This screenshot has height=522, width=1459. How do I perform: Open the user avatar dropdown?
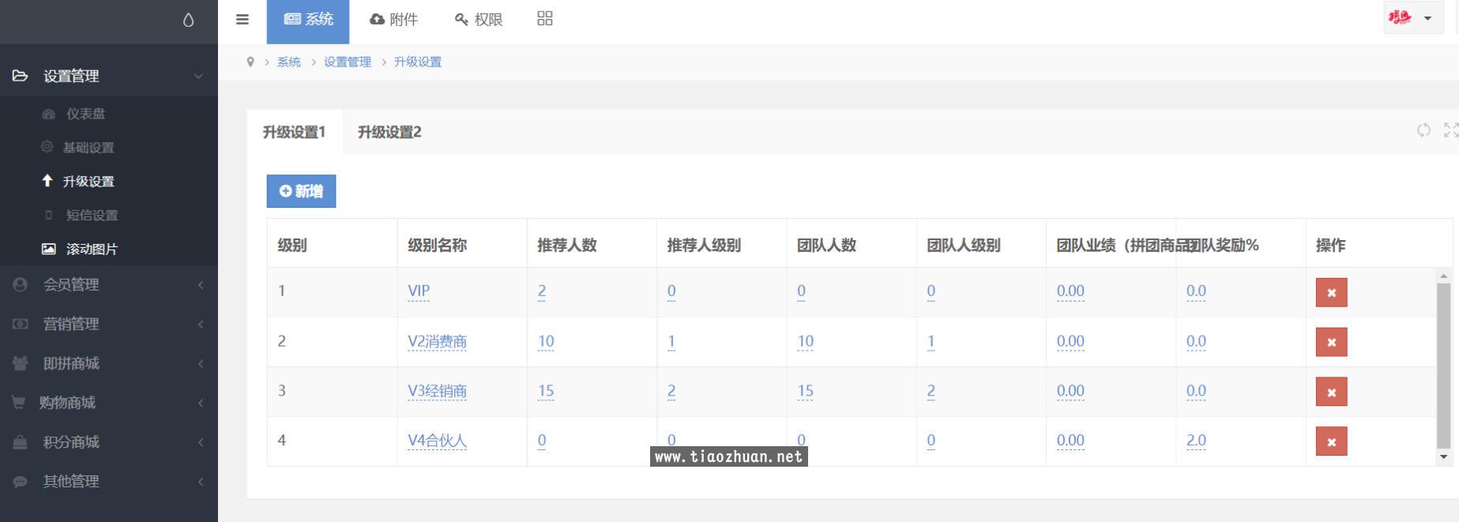tap(1412, 18)
